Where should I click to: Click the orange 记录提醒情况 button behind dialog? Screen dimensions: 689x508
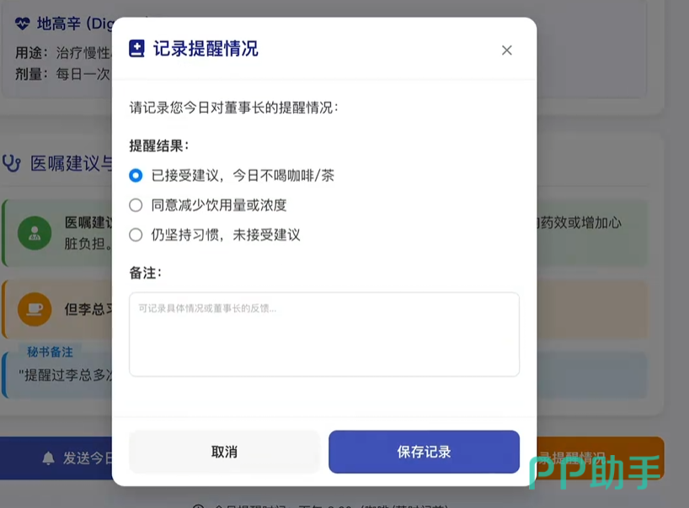coord(601,458)
